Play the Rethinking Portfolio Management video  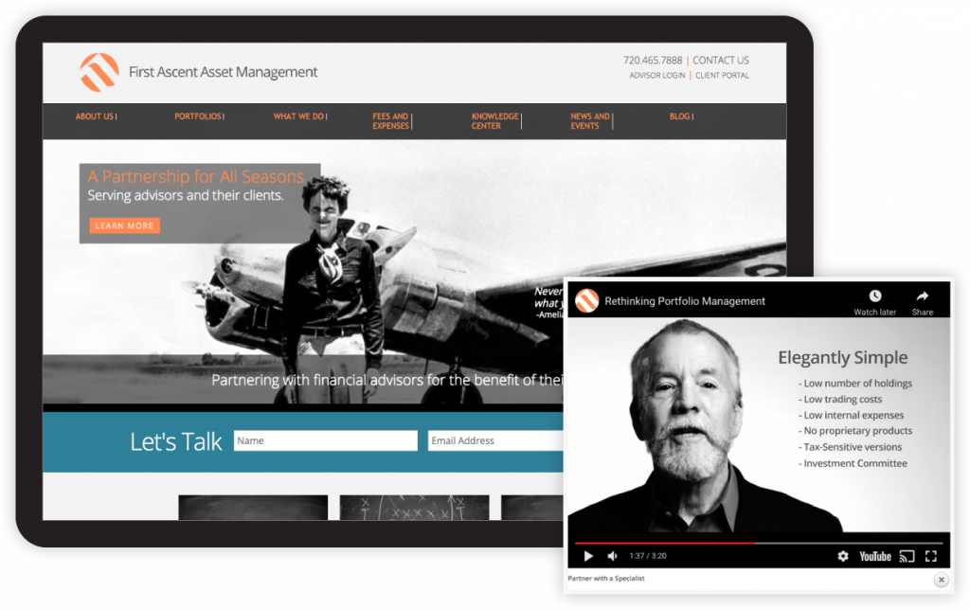[587, 557]
